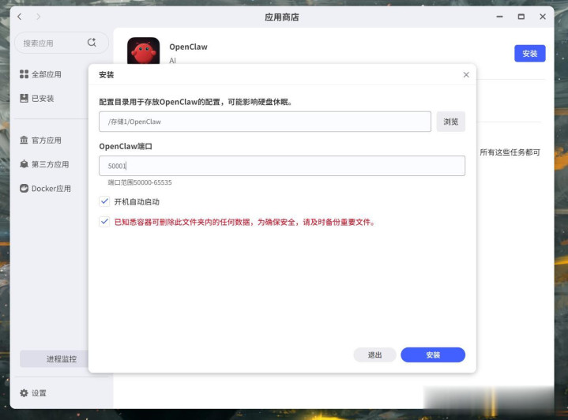Click the 第三方应用 icon
This screenshot has height=420, width=568.
[24, 164]
